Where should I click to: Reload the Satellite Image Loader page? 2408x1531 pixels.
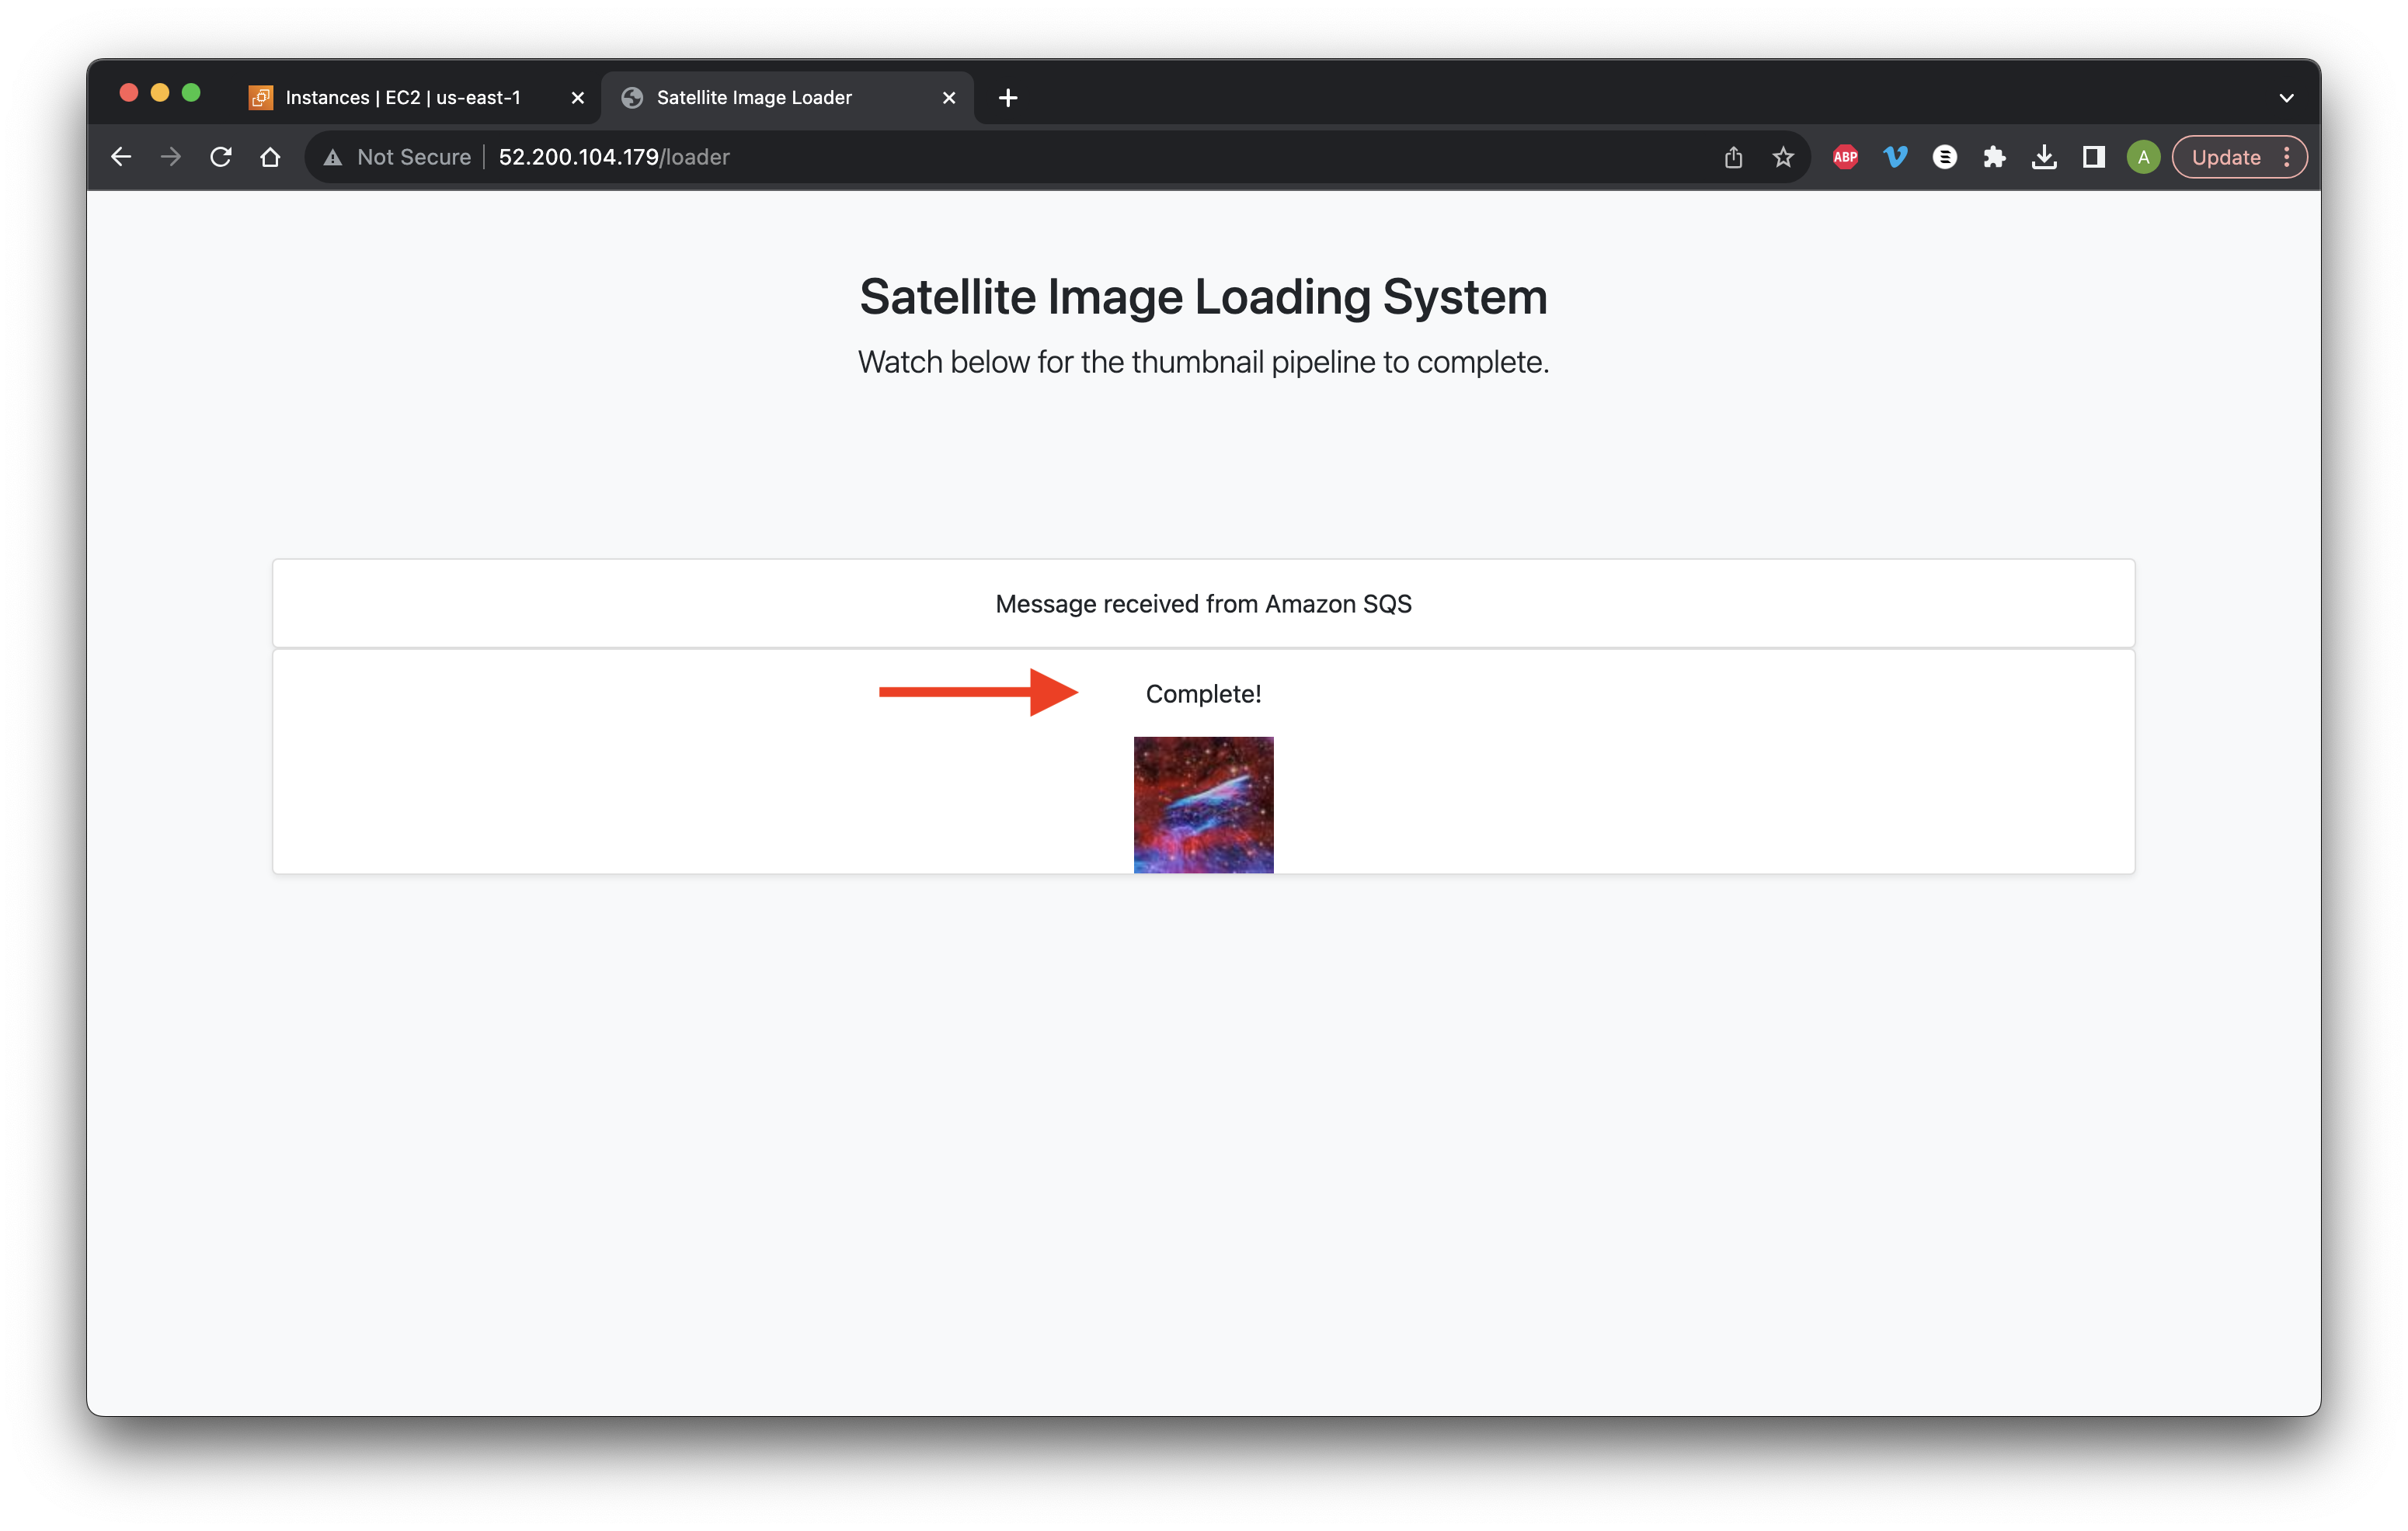pos(221,157)
